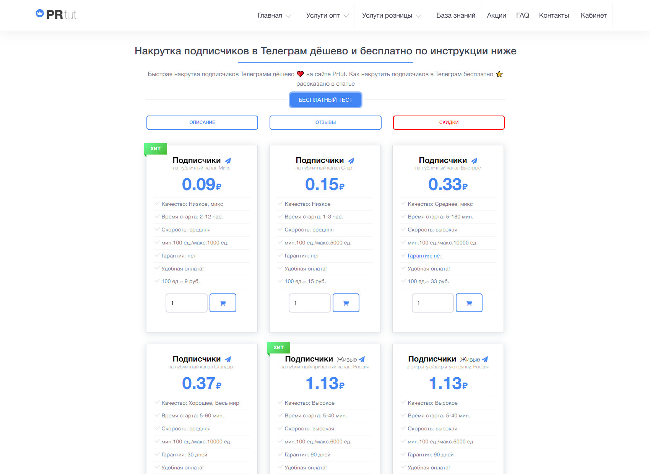
Task: Click 'мин.100 ед./макс.1000 ед.' text
Action: pyautogui.click(x=195, y=243)
